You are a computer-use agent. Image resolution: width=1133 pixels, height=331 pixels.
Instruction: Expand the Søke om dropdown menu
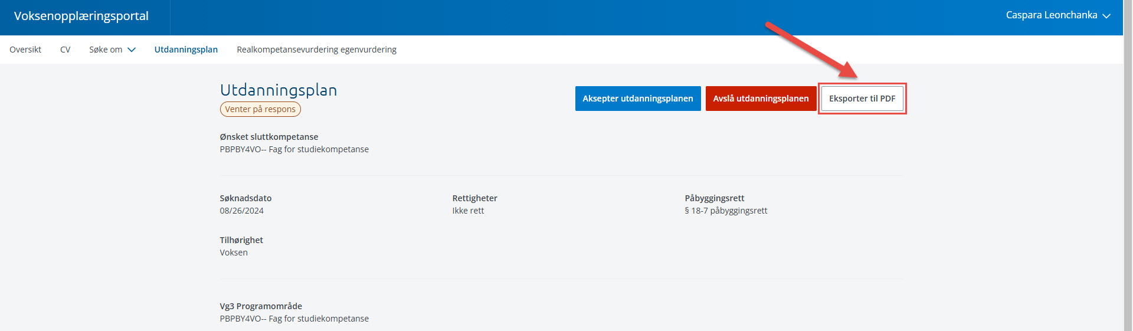113,50
